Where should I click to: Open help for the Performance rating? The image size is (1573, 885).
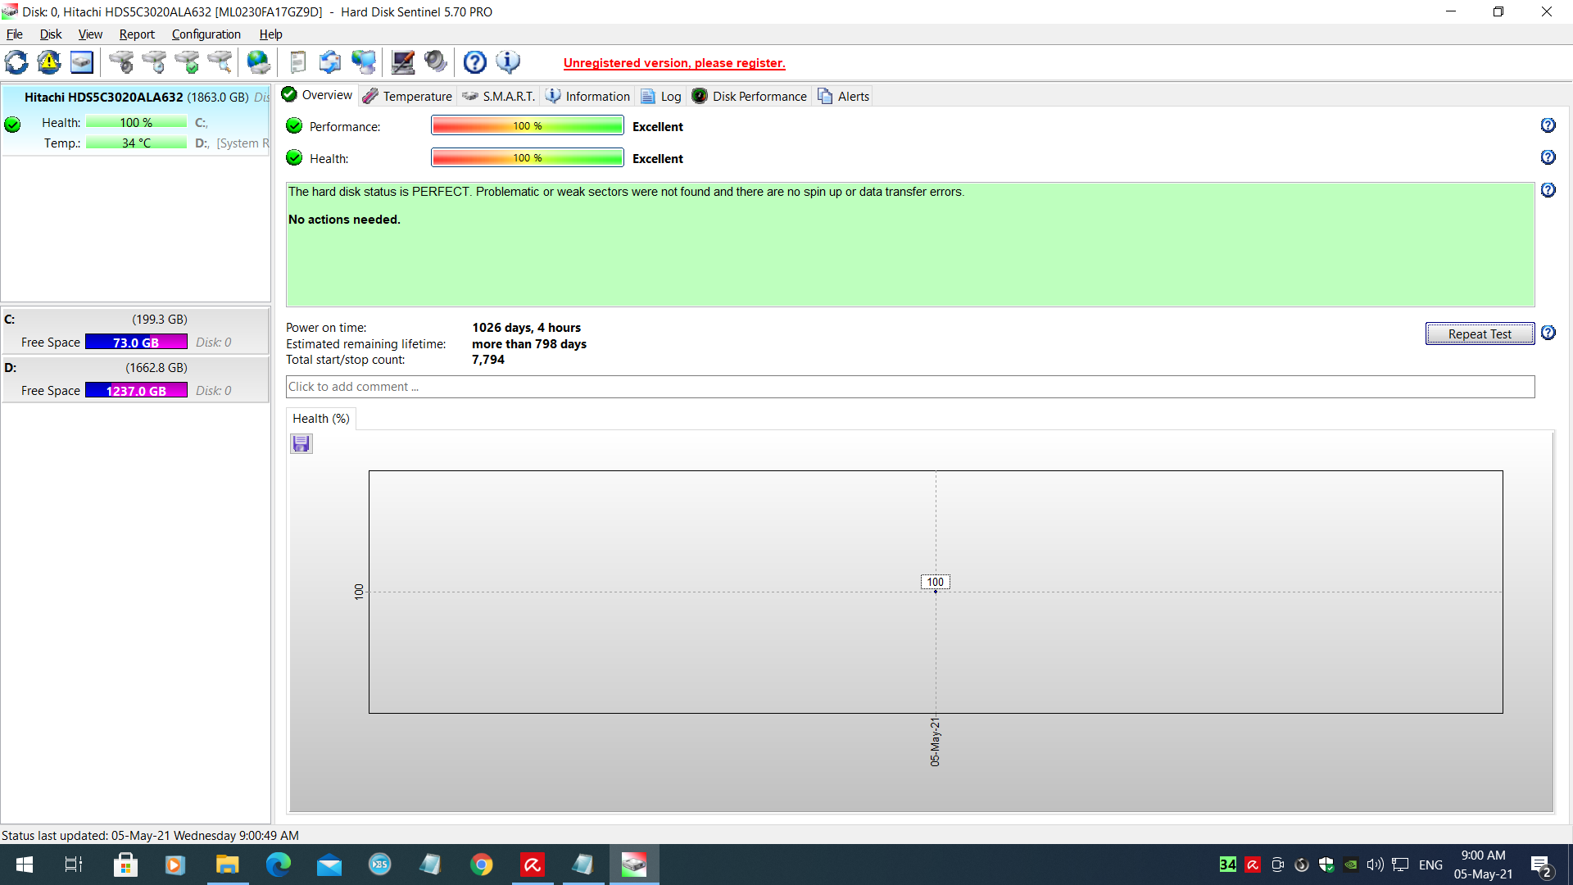(1548, 125)
